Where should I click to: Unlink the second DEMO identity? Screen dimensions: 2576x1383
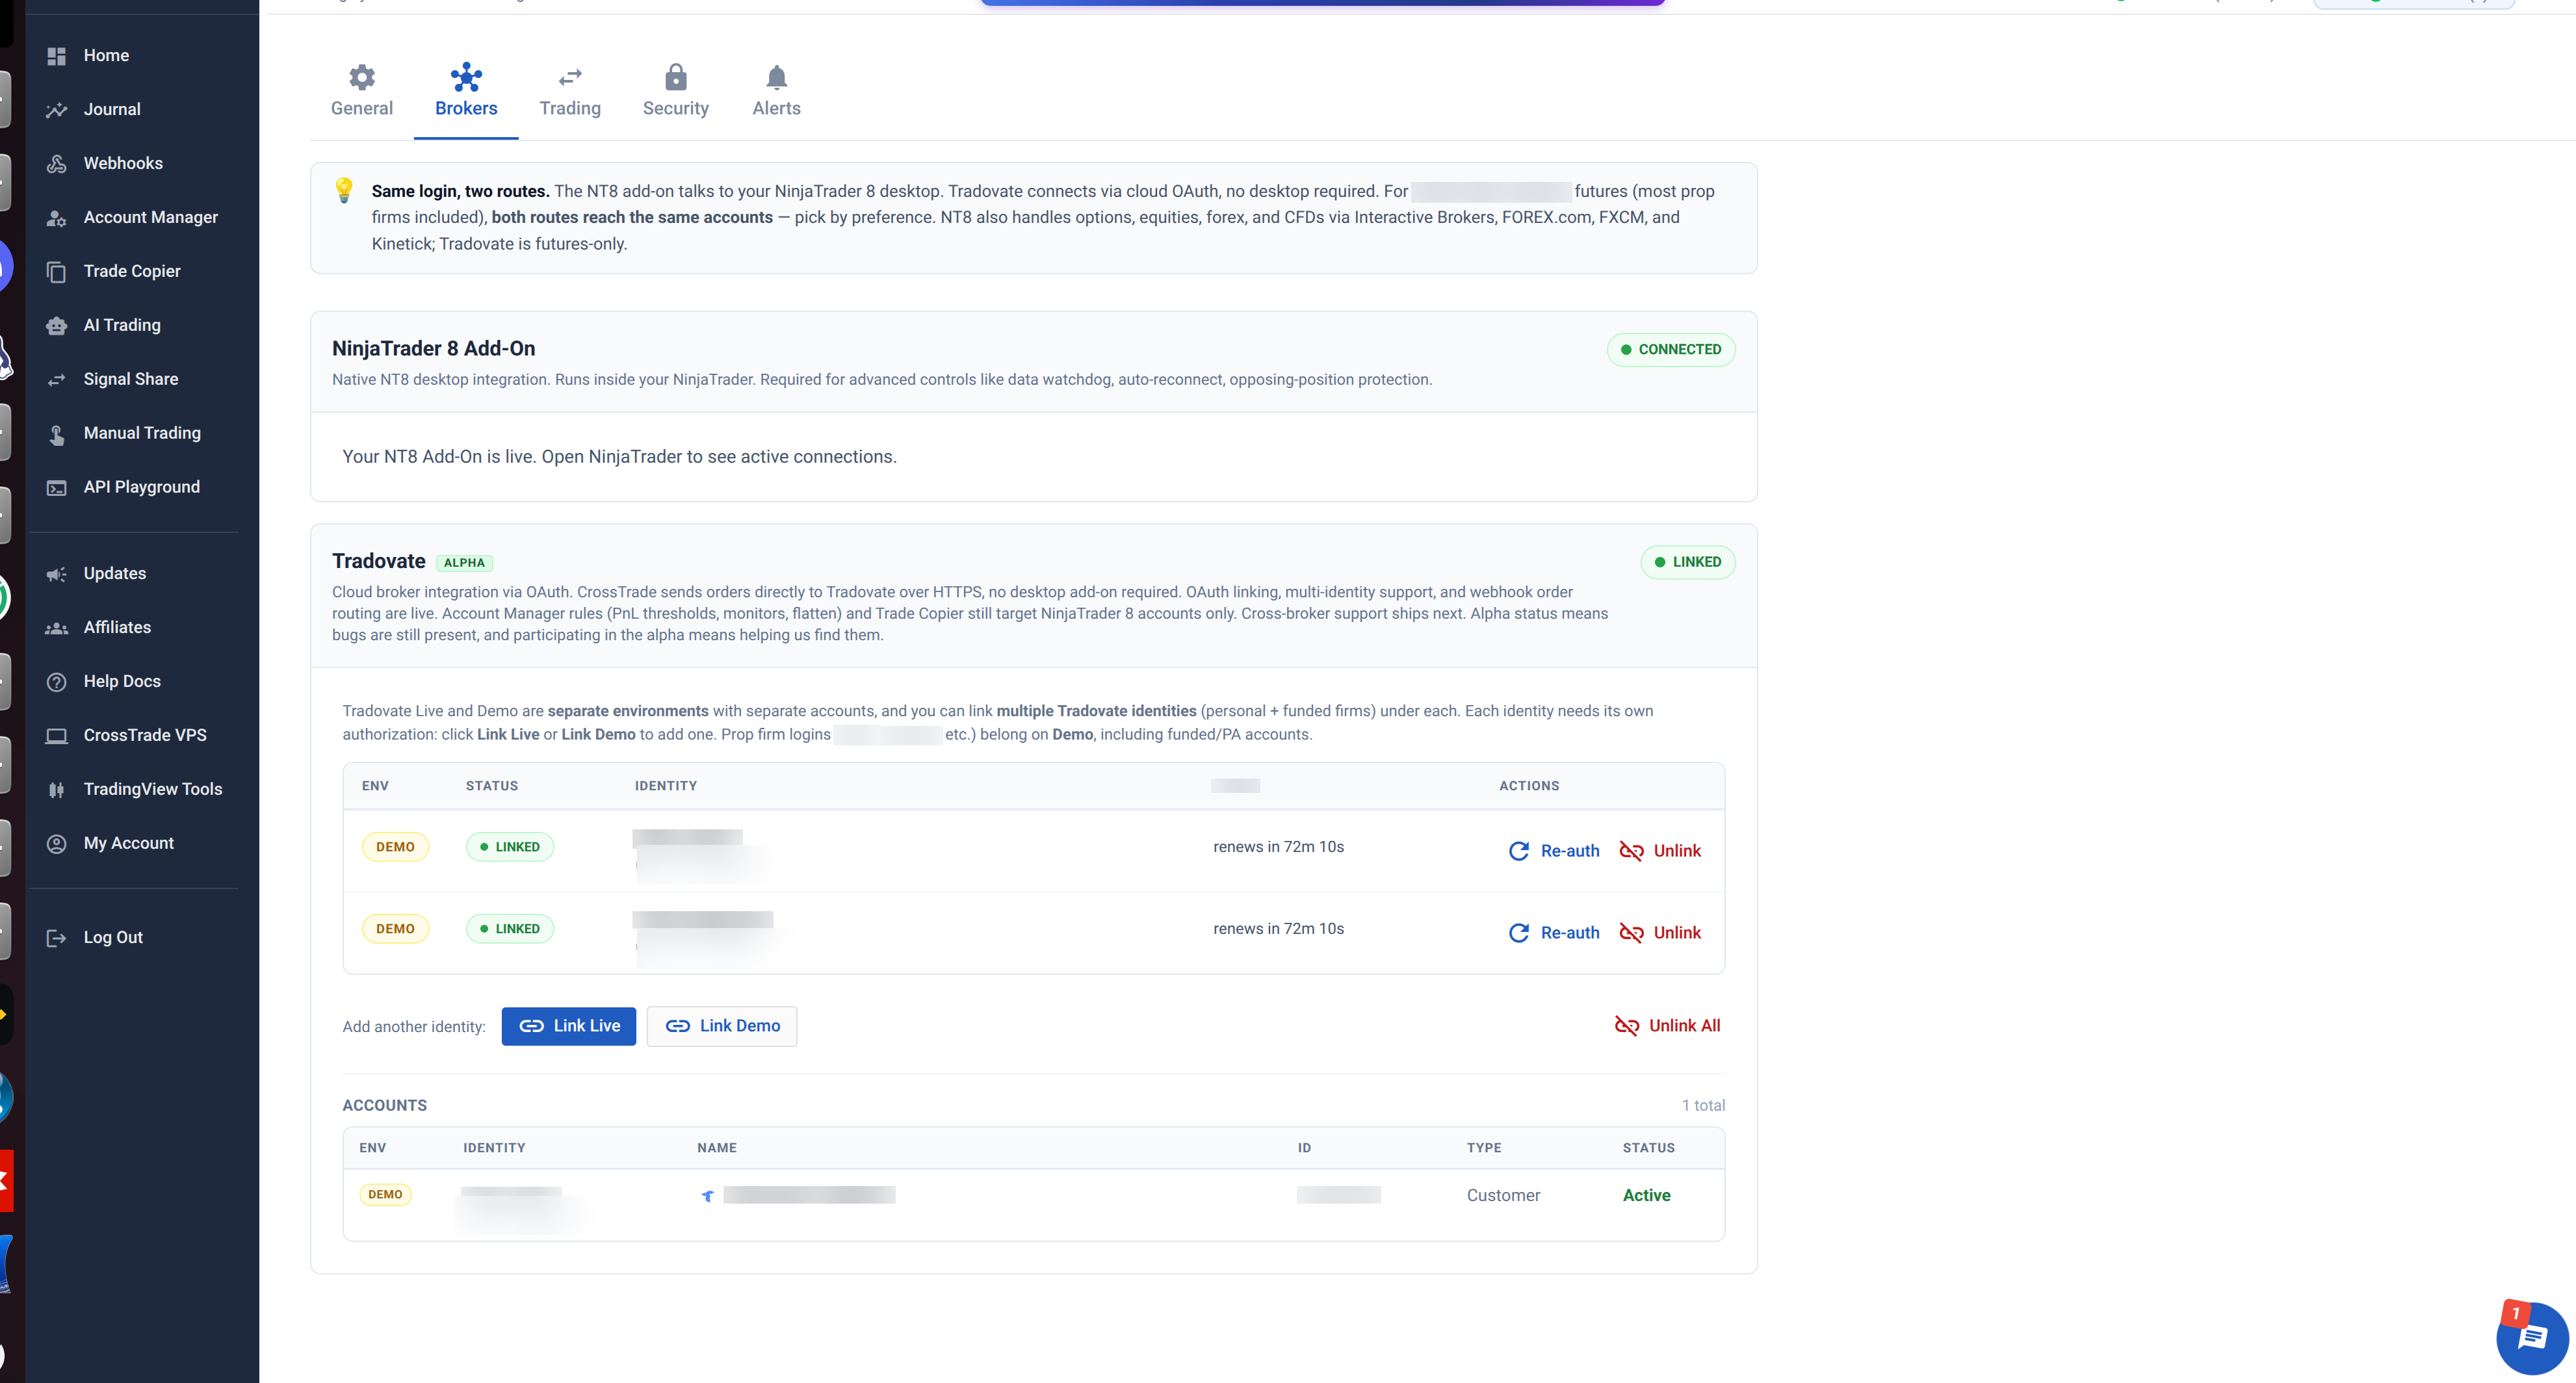pyautogui.click(x=1660, y=933)
